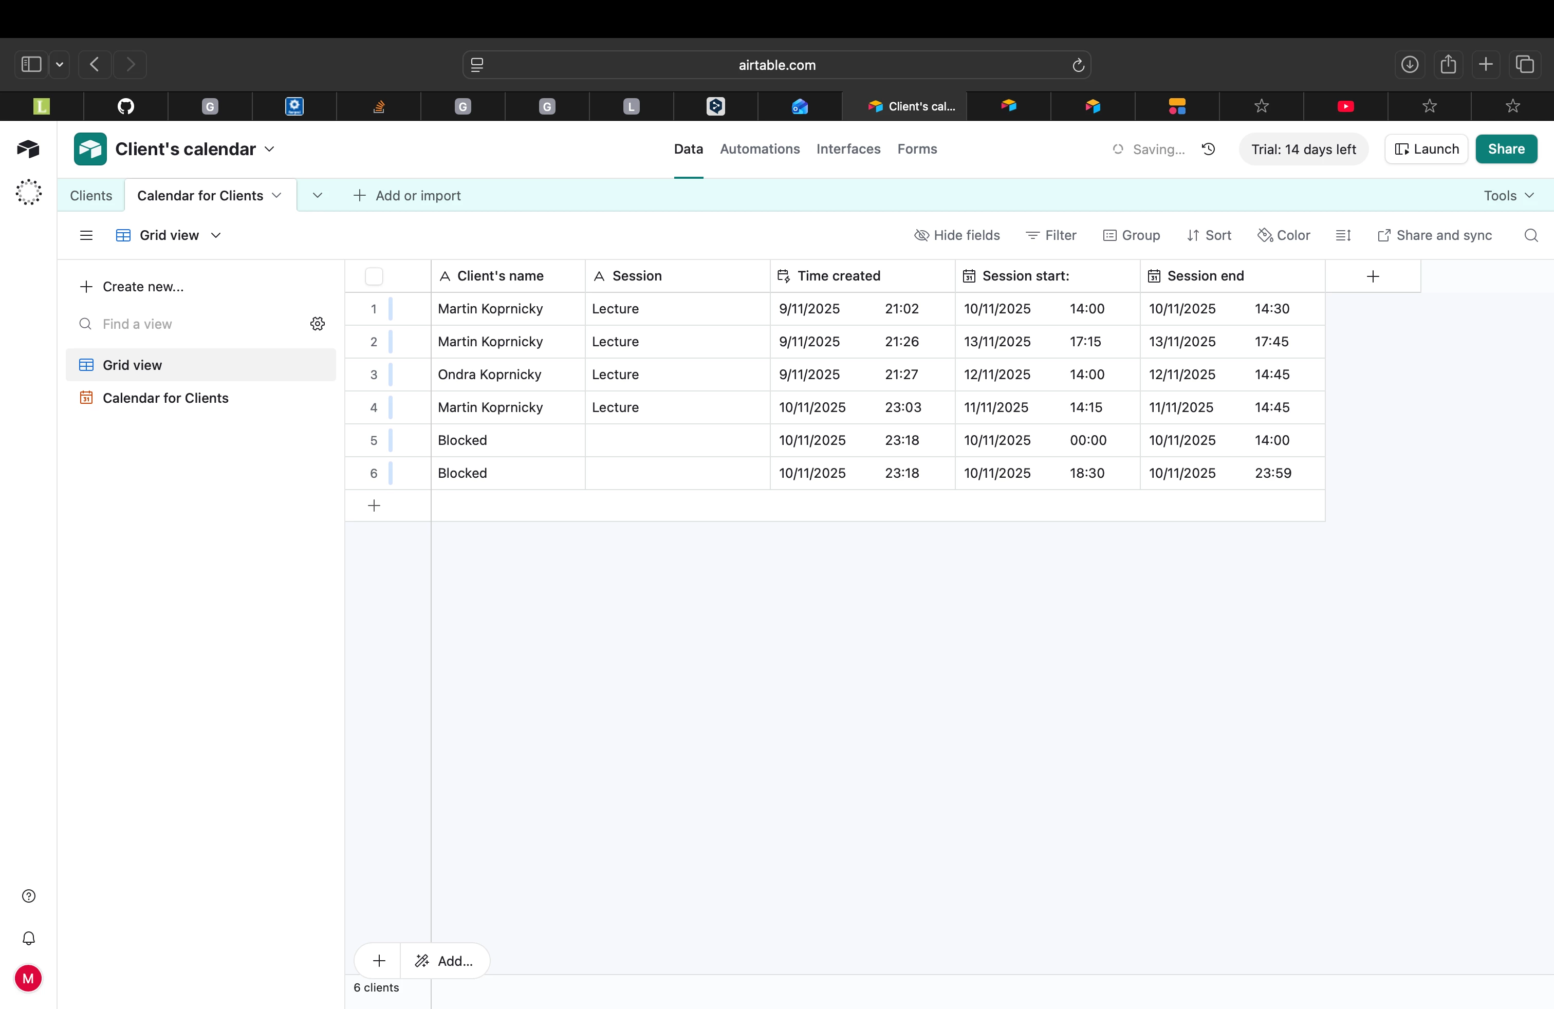Toggle the views sidebar hamburger icon

pos(86,236)
